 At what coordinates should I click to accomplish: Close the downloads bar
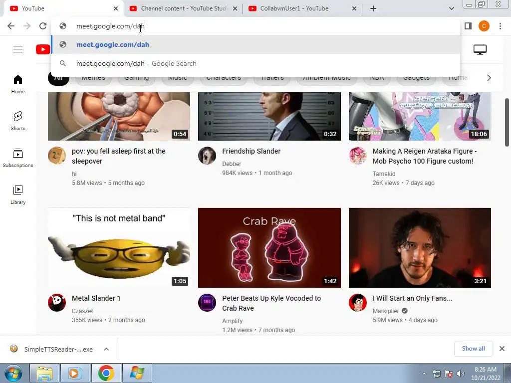(x=502, y=349)
